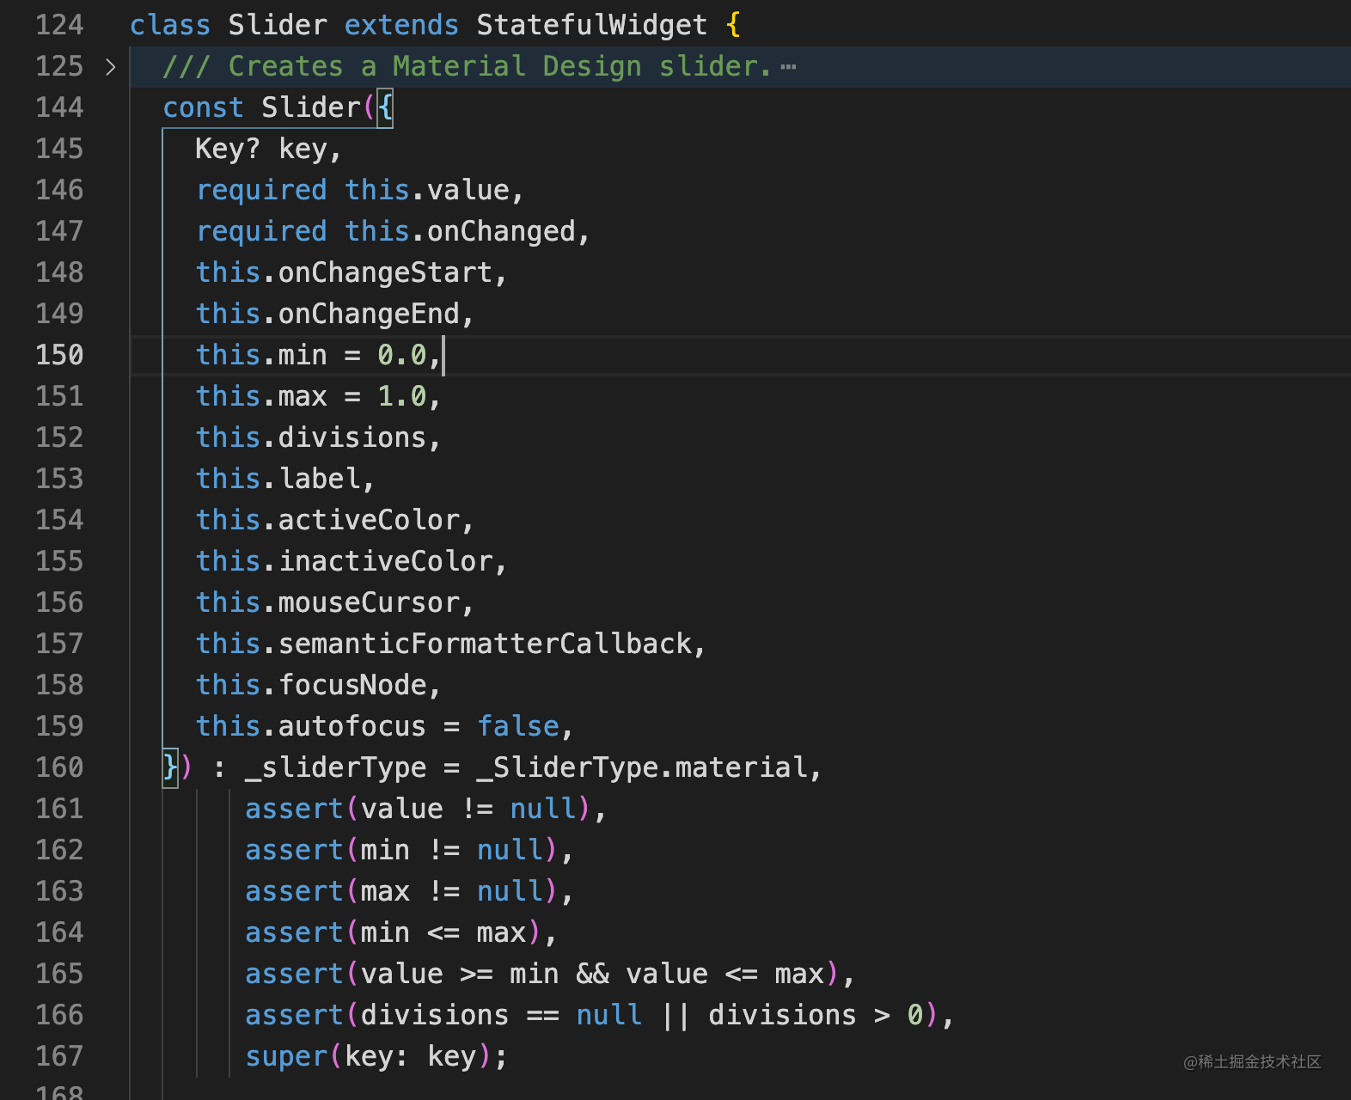Click the '0.0' default value for min
Viewport: 1351px width, 1100px height.
[401, 355]
